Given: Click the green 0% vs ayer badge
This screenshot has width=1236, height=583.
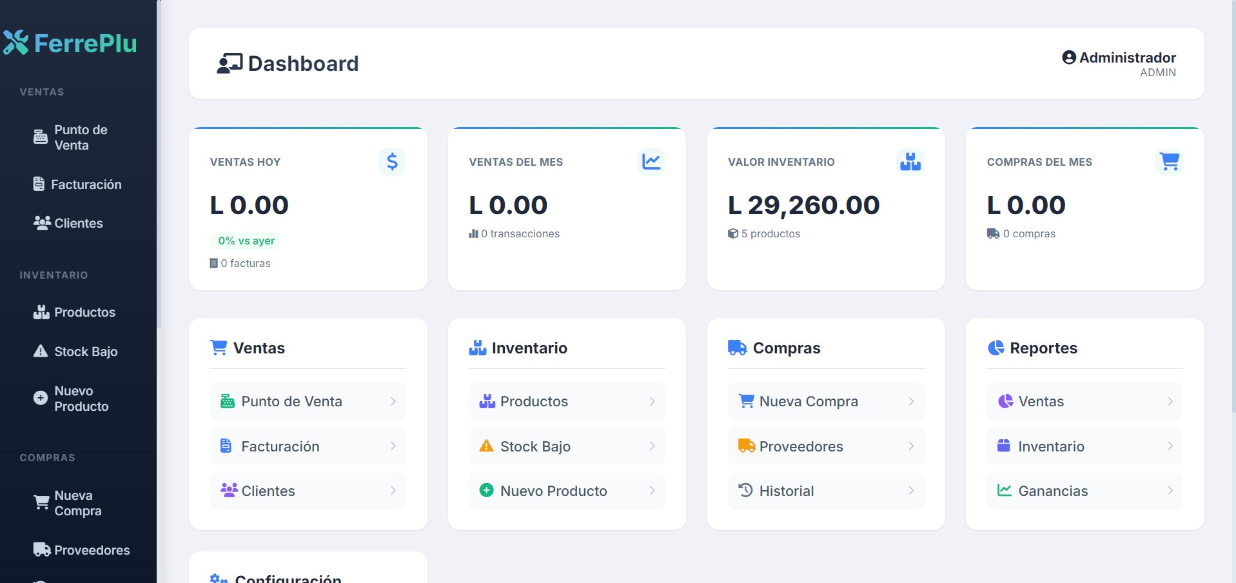Looking at the screenshot, I should point(245,241).
